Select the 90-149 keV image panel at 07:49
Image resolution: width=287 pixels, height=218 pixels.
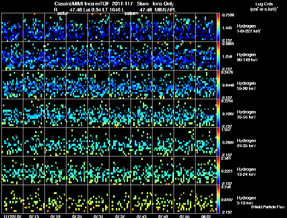click(x=163, y=56)
